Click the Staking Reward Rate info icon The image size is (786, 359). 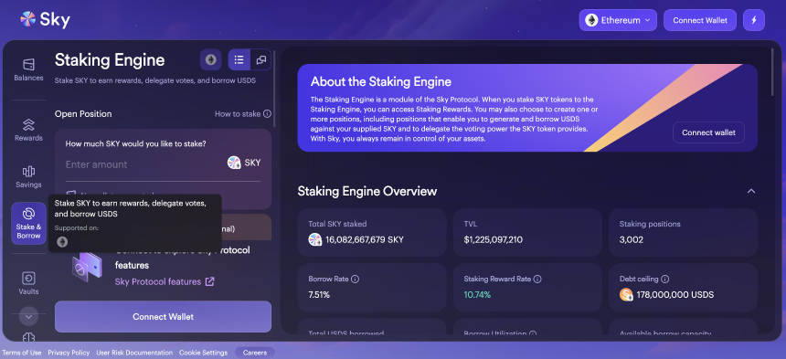537,279
